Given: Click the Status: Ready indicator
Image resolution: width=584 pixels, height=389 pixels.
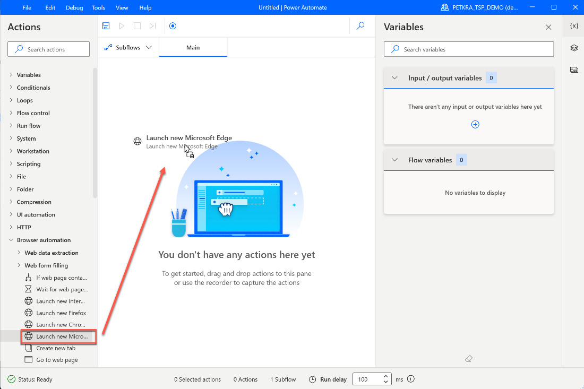Looking at the screenshot, I should 30,379.
